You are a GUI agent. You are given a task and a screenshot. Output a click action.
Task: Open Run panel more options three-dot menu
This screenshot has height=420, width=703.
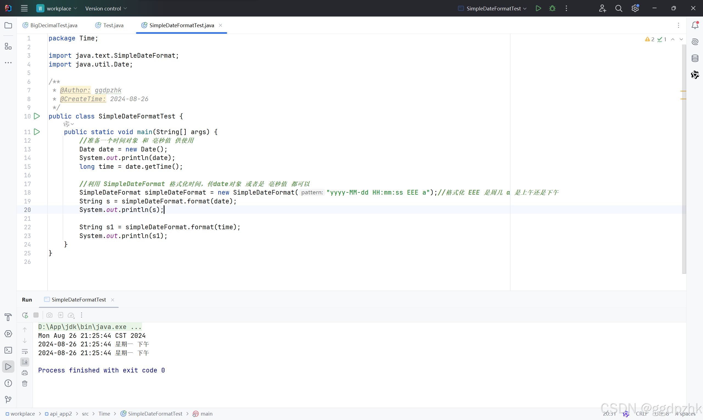coord(82,315)
